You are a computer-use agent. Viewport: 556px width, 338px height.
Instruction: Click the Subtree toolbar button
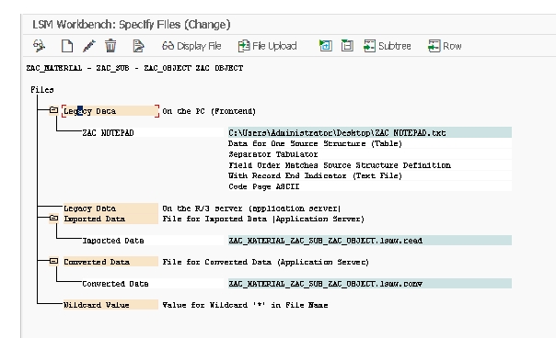point(388,46)
